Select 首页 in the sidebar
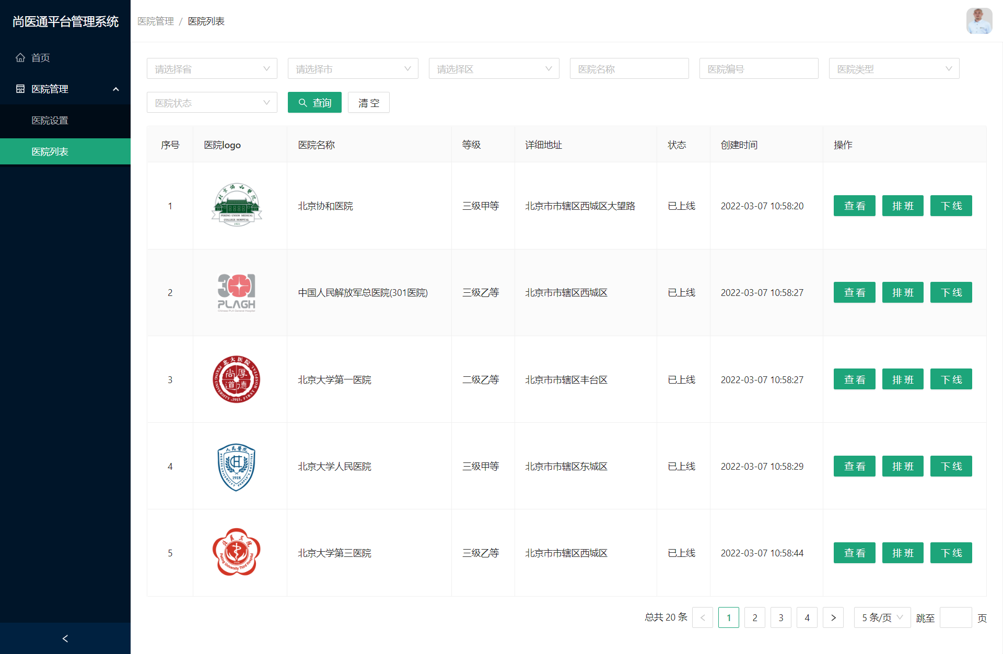 coord(65,57)
